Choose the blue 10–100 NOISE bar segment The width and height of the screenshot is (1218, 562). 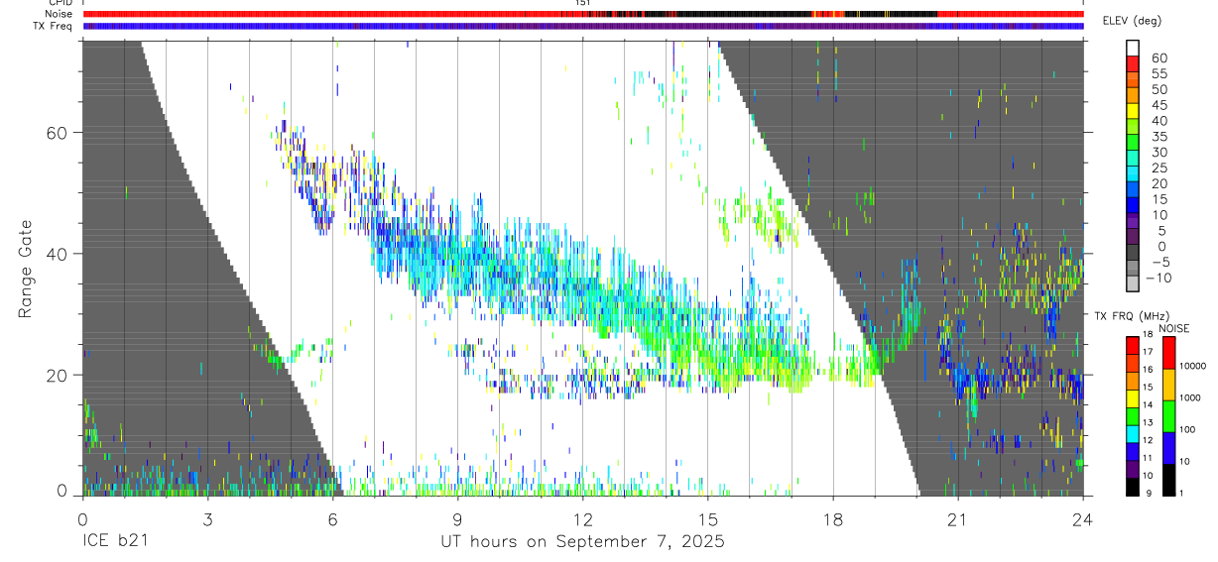[x=1169, y=448]
